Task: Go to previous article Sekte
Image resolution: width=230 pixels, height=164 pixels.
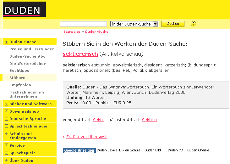Action: [x=99, y=120]
